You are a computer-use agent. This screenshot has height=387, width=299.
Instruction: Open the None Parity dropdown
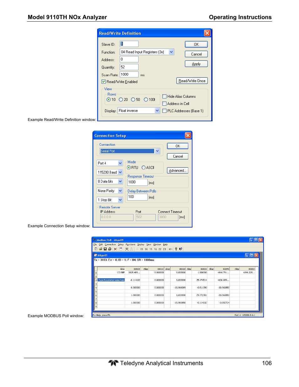click(x=120, y=191)
